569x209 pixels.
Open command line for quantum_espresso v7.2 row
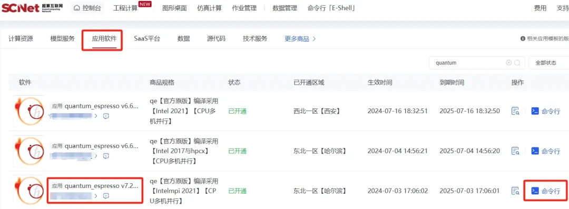pos(545,191)
